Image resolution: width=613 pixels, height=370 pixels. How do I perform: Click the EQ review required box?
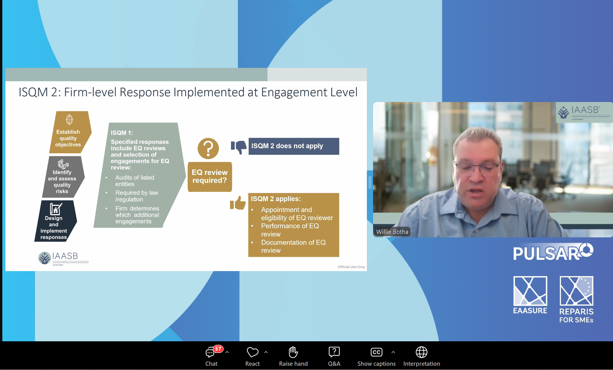tap(210, 177)
